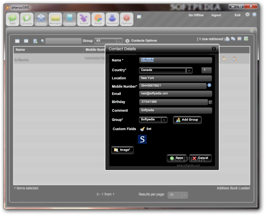The image size is (265, 215).
Task: Click the small screen icon beside Options
Action: tap(139, 17)
